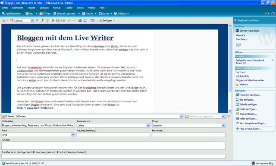The image size is (276, 166).
Task: Click Video einfügen... in sidebar
Action: click(246, 119)
